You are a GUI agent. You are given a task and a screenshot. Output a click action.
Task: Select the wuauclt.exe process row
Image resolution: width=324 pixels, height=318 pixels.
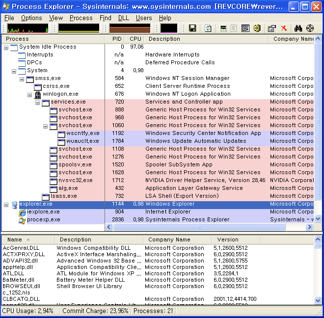coord(158,141)
